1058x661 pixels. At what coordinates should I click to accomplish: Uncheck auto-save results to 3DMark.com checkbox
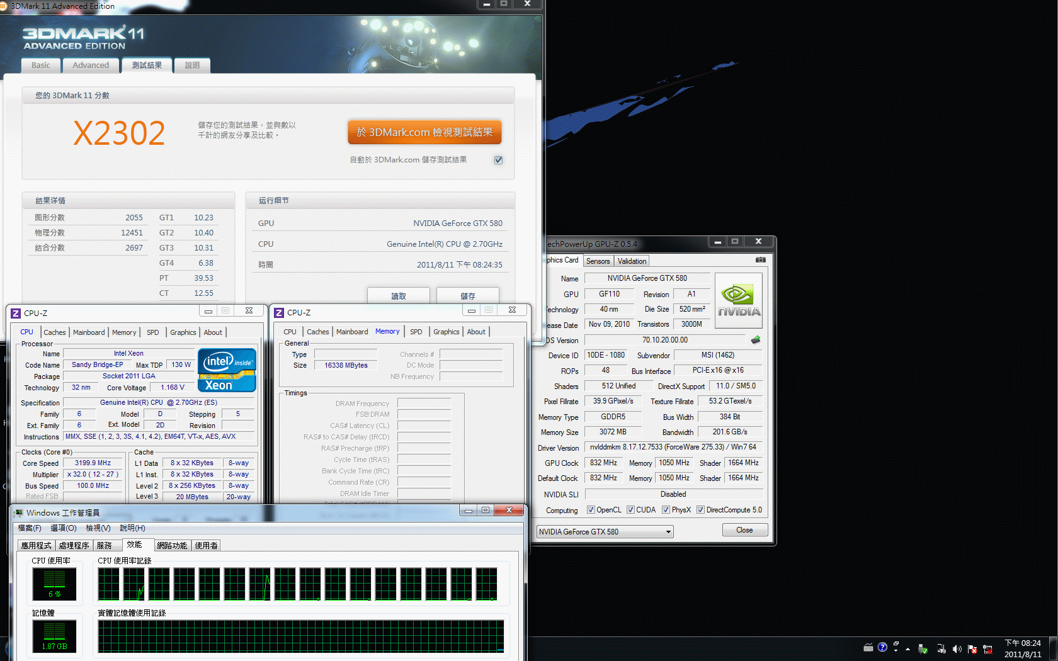[x=498, y=160]
